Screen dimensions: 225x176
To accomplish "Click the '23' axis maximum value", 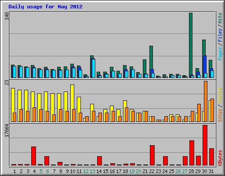I will 7,82.
